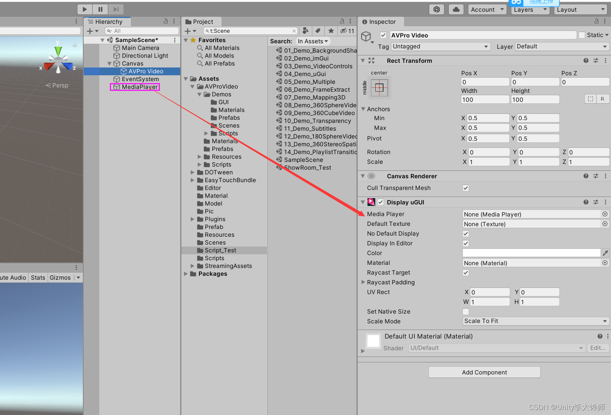Image resolution: width=611 pixels, height=415 pixels.
Task: Expand the DOTween folder
Action: click(192, 172)
